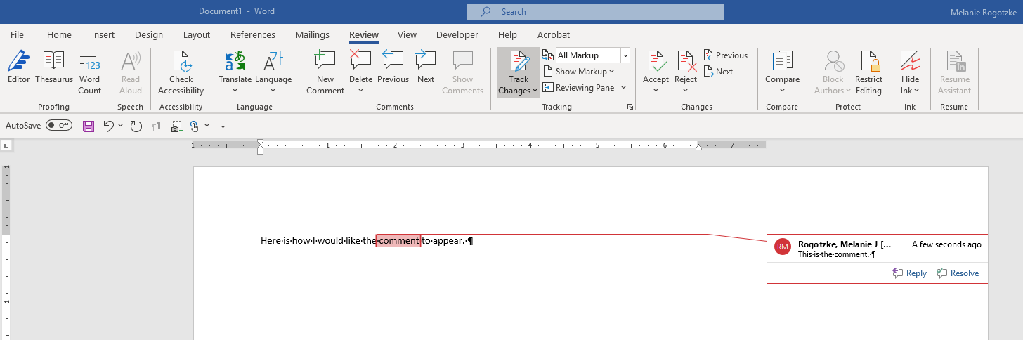The width and height of the screenshot is (1023, 340).
Task: Jump to Previous change in Changes group
Action: [x=726, y=55]
